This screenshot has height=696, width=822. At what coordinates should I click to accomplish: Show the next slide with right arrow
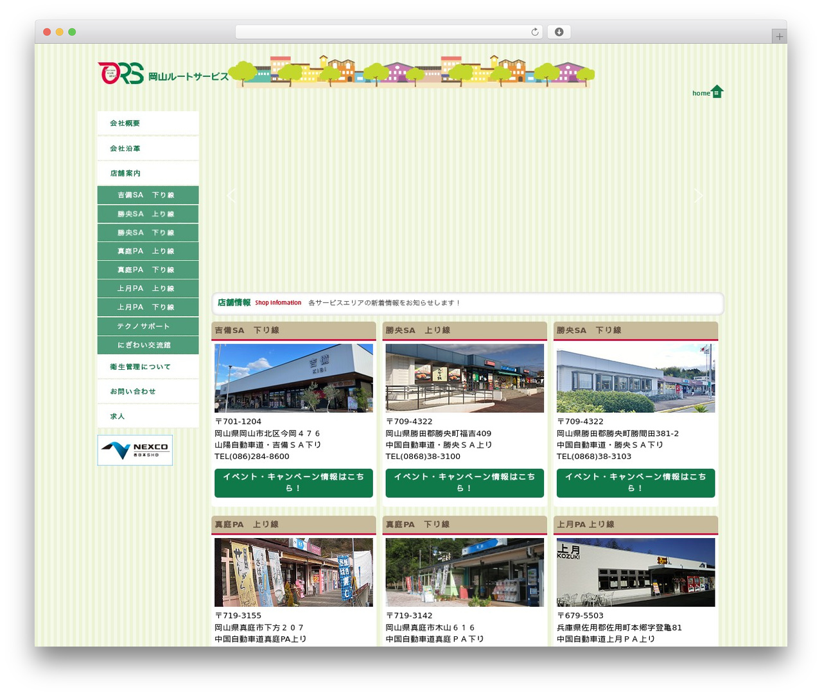[699, 195]
